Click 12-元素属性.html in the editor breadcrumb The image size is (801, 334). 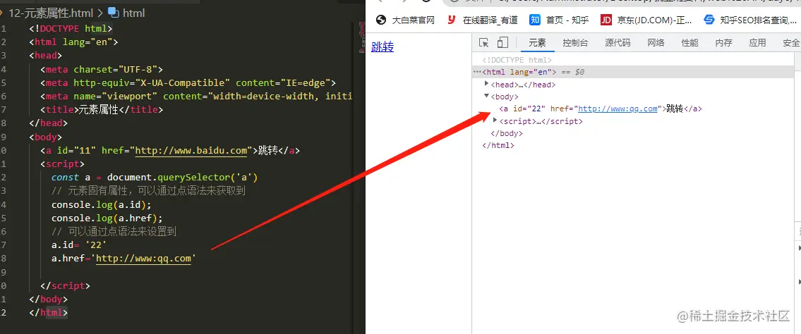51,13
